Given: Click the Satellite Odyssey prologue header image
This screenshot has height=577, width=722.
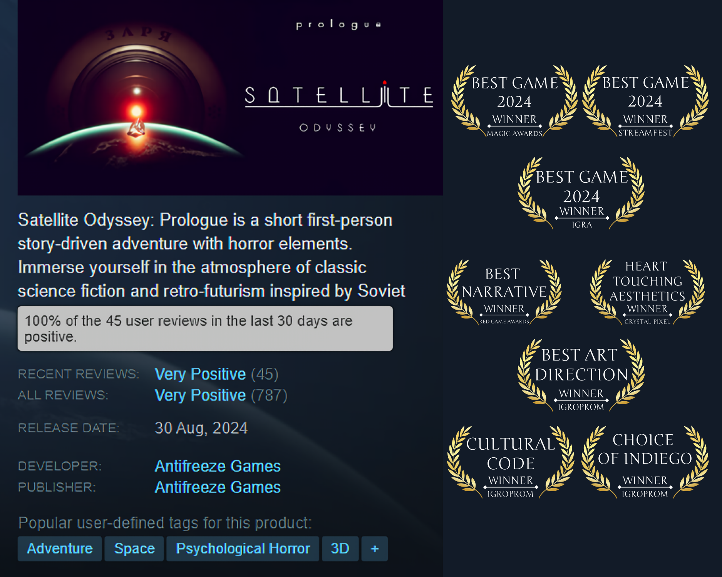Looking at the screenshot, I should [230, 98].
